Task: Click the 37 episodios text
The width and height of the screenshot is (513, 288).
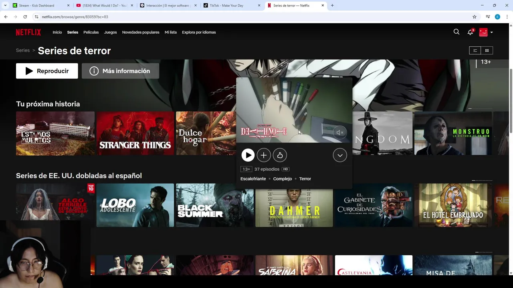Action: [267, 169]
